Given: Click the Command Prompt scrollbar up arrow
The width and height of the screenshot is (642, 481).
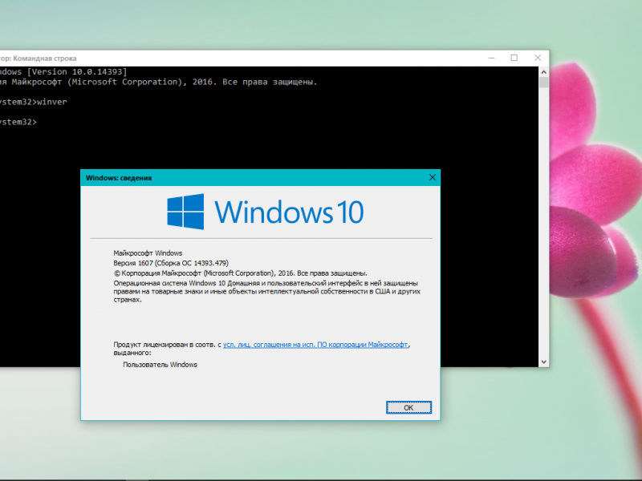Looking at the screenshot, I should click(x=544, y=72).
